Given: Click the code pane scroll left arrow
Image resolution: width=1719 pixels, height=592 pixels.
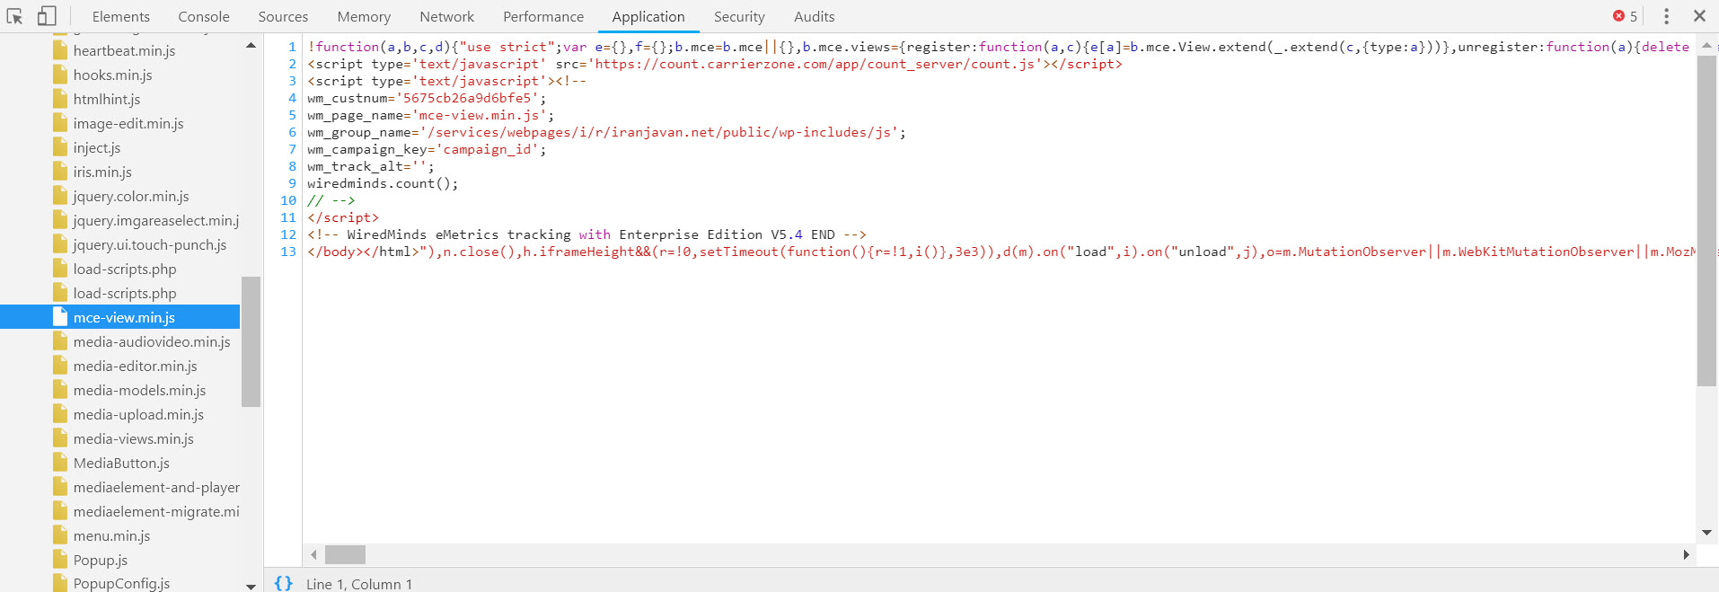Looking at the screenshot, I should (313, 554).
